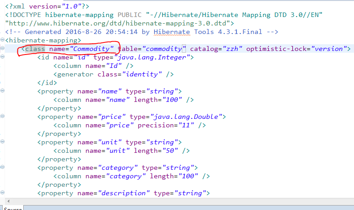Screen dimensions: 354x210
Task: Click the precision value "11"
Action: 186,126
